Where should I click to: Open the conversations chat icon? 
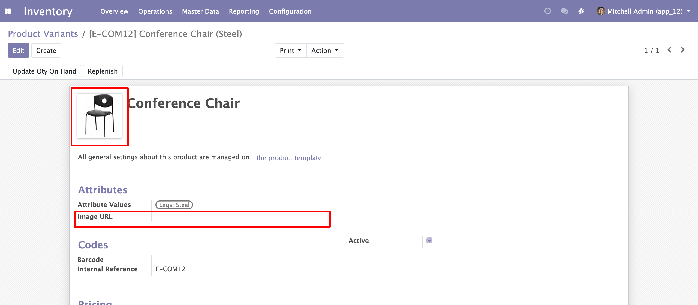pyautogui.click(x=564, y=11)
